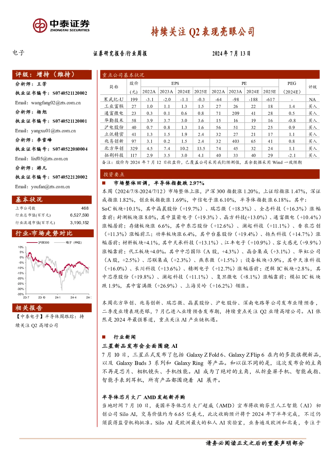Click the 证券研究报告/行业周报 label
The height and width of the screenshot is (462, 326).
(120, 53)
